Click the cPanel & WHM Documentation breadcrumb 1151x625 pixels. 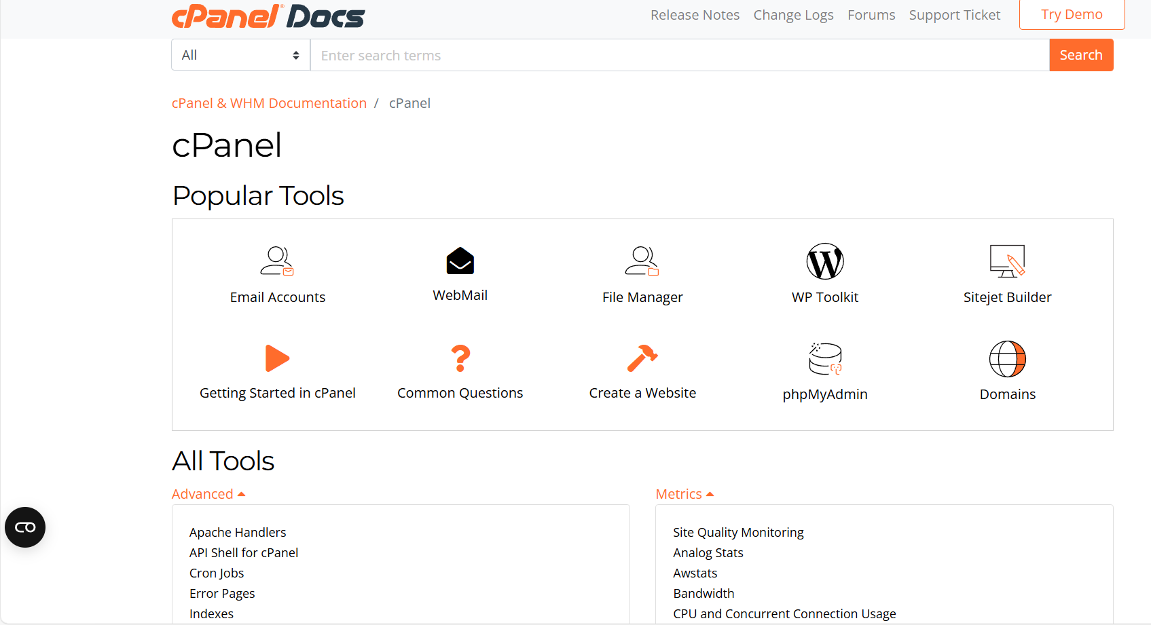(x=269, y=103)
